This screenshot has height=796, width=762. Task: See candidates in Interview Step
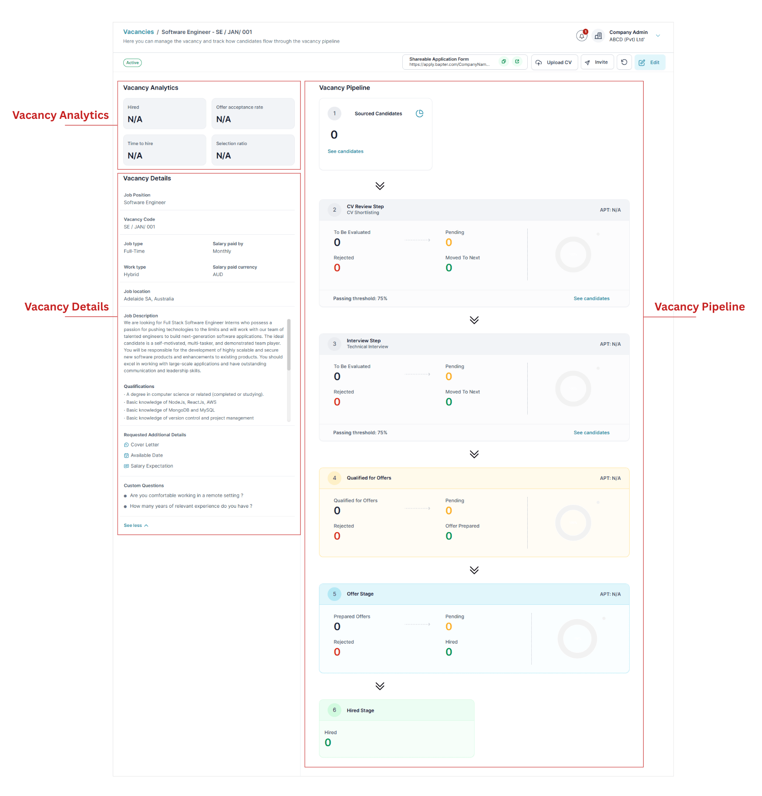[x=591, y=433]
